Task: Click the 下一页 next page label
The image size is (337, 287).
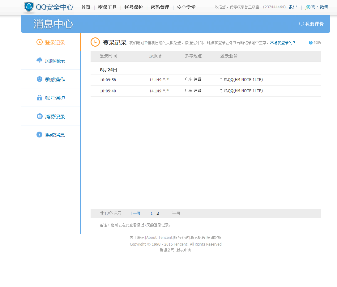Action: point(175,213)
